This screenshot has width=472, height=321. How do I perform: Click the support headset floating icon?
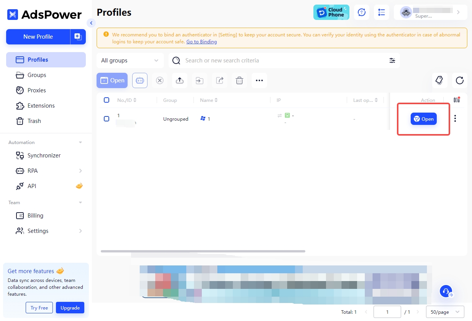coord(446,292)
